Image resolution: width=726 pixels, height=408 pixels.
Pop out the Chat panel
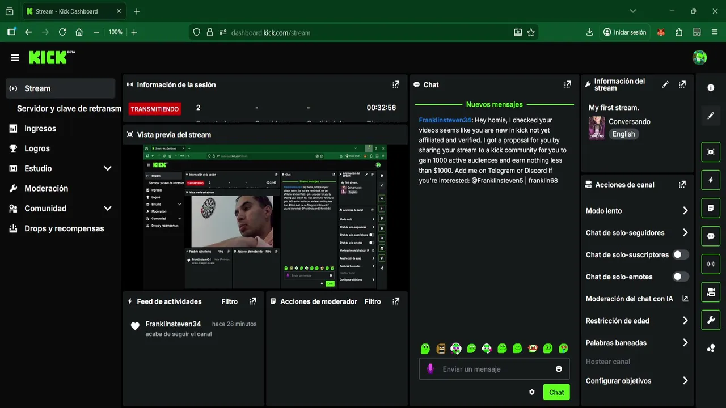[x=568, y=84]
